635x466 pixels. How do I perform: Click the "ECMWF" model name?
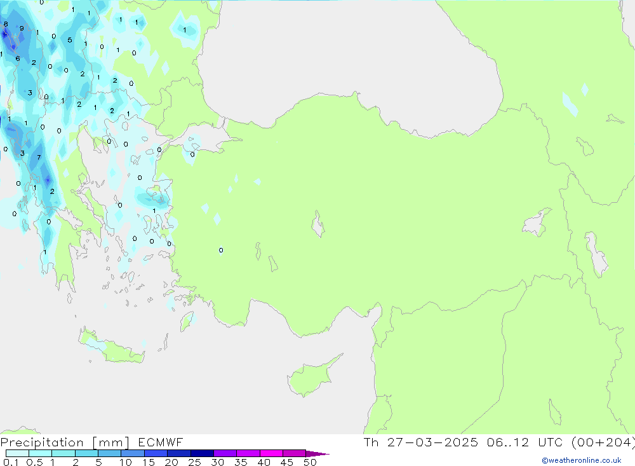click(161, 442)
